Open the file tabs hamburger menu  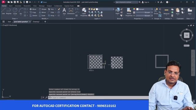tap(3, 22)
